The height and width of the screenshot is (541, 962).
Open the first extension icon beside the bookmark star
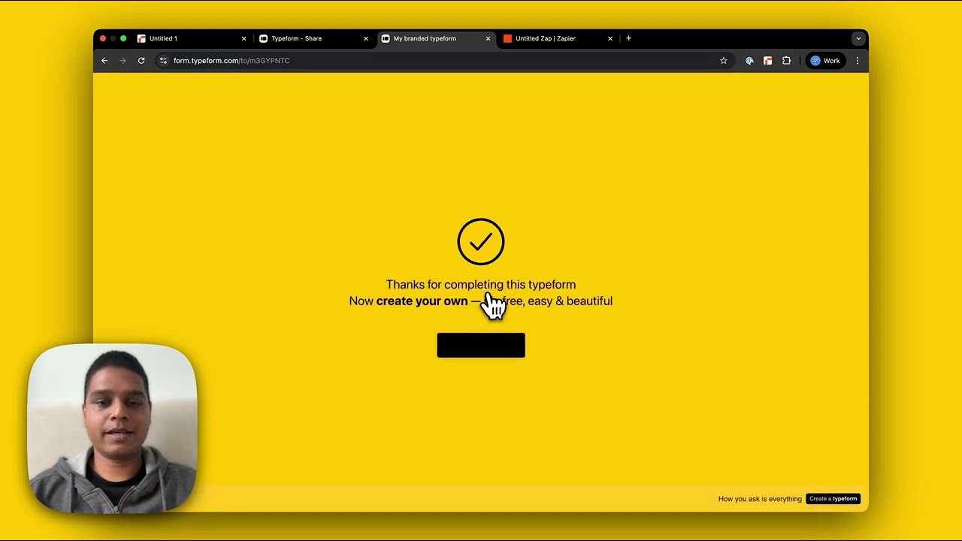pos(749,61)
